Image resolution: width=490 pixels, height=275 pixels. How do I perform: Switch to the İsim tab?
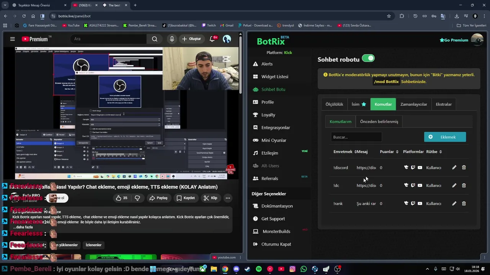pos(359,104)
